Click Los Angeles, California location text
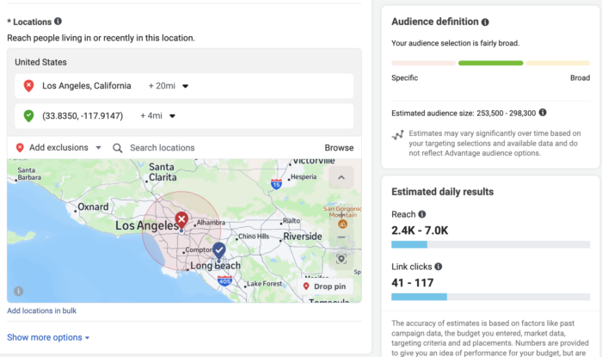Image resolution: width=602 pixels, height=357 pixels. (87, 86)
